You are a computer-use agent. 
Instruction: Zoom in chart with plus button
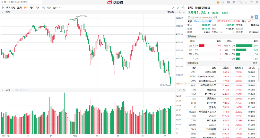[x=180, y=12]
